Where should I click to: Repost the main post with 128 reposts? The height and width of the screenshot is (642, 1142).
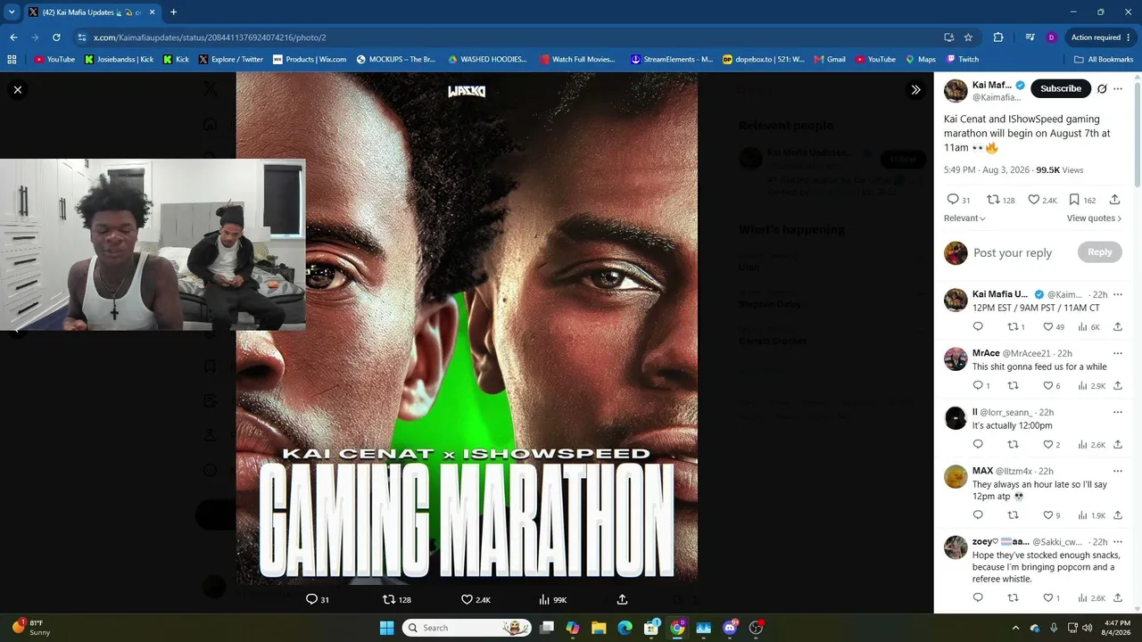click(x=1001, y=200)
